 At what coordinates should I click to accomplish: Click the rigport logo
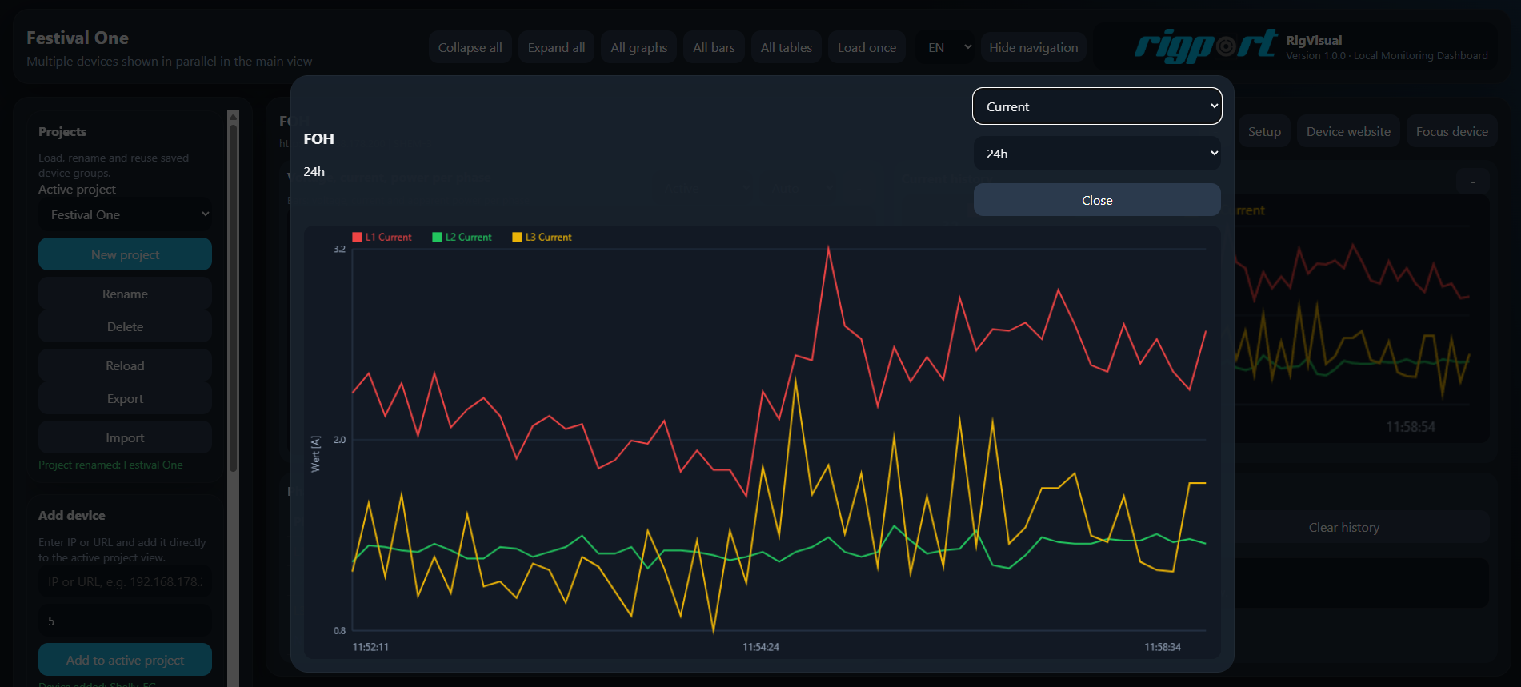(x=1206, y=46)
